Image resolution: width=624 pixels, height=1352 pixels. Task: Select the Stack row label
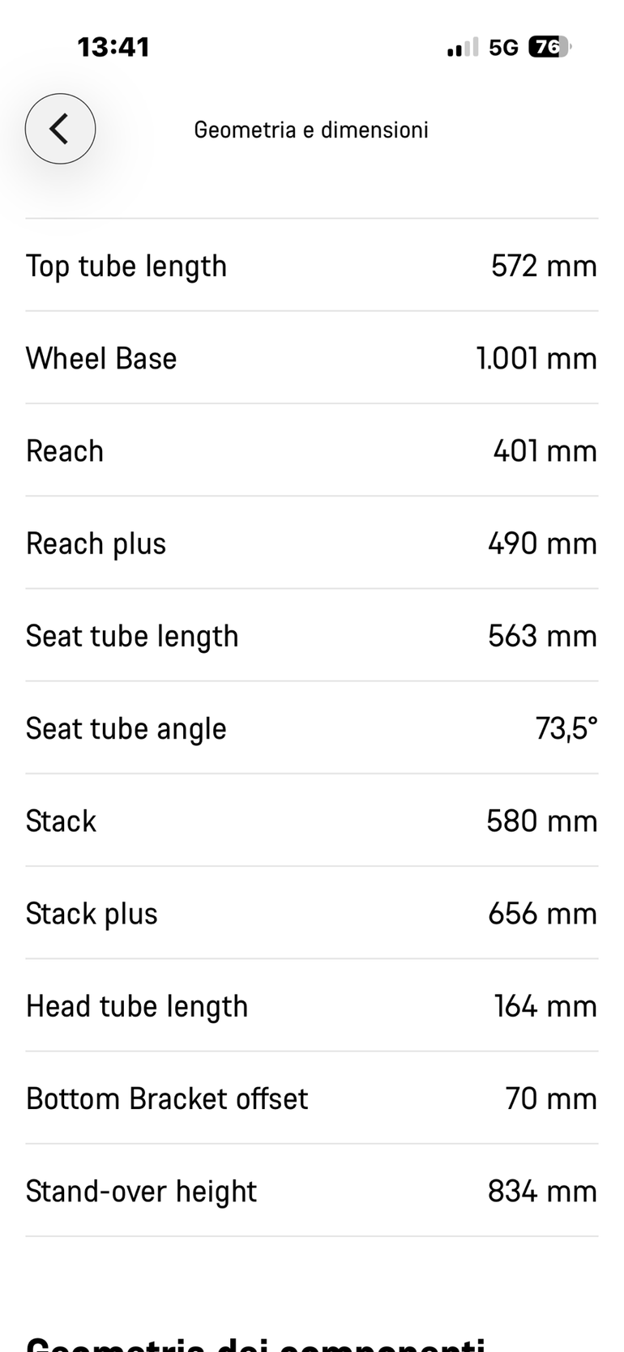61,821
